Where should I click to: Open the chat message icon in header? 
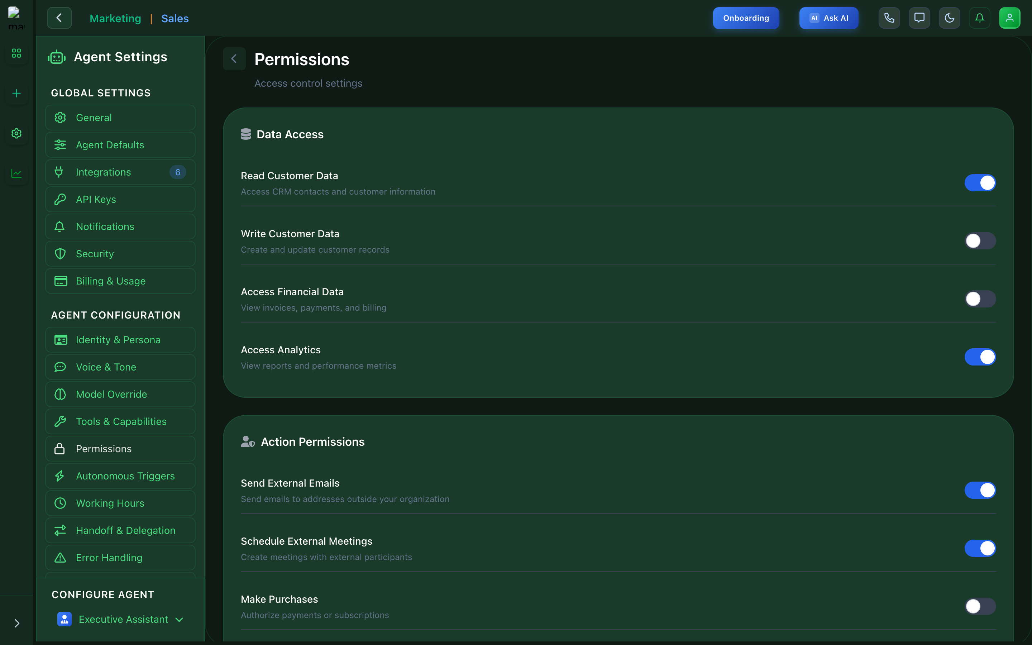(919, 18)
